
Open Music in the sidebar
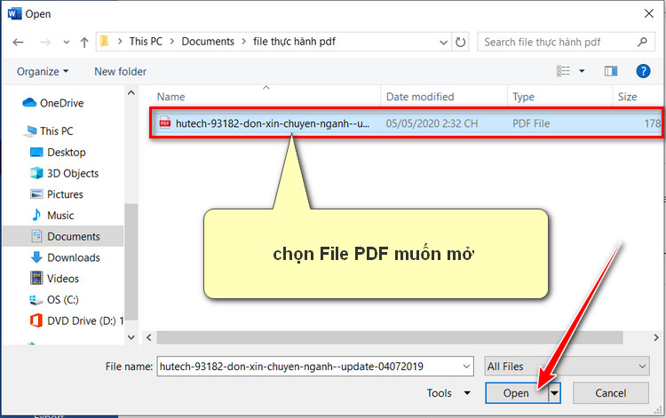[x=59, y=216]
